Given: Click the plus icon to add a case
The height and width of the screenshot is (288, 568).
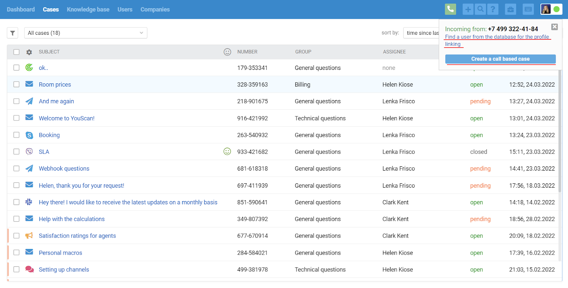Looking at the screenshot, I should pyautogui.click(x=468, y=9).
